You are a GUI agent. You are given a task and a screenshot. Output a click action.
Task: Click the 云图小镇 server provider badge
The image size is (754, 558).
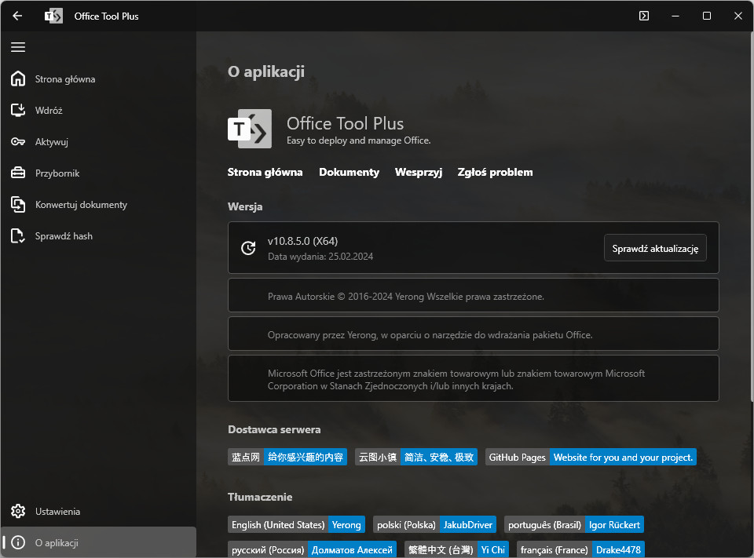416,457
